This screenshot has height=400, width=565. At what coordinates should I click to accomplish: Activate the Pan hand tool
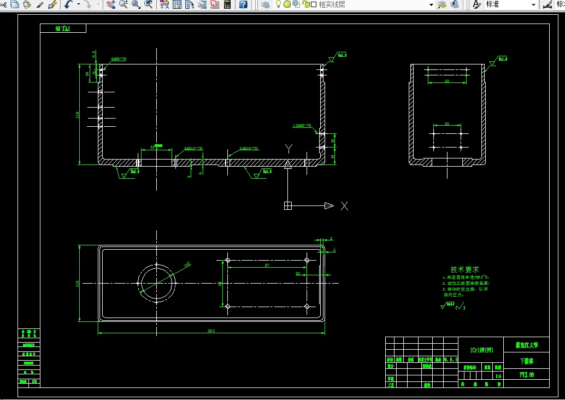[110, 4]
